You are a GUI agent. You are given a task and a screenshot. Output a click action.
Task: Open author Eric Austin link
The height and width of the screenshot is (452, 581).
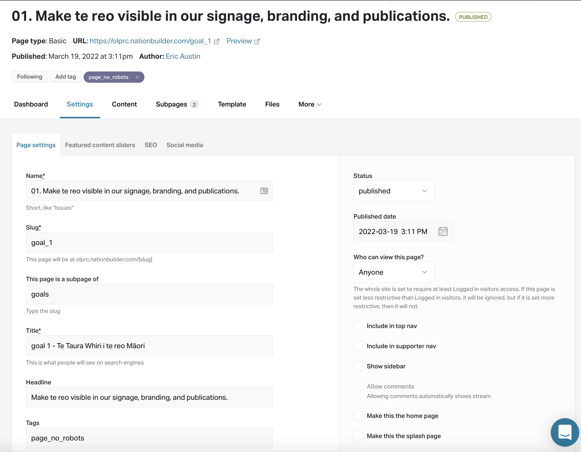click(x=183, y=56)
